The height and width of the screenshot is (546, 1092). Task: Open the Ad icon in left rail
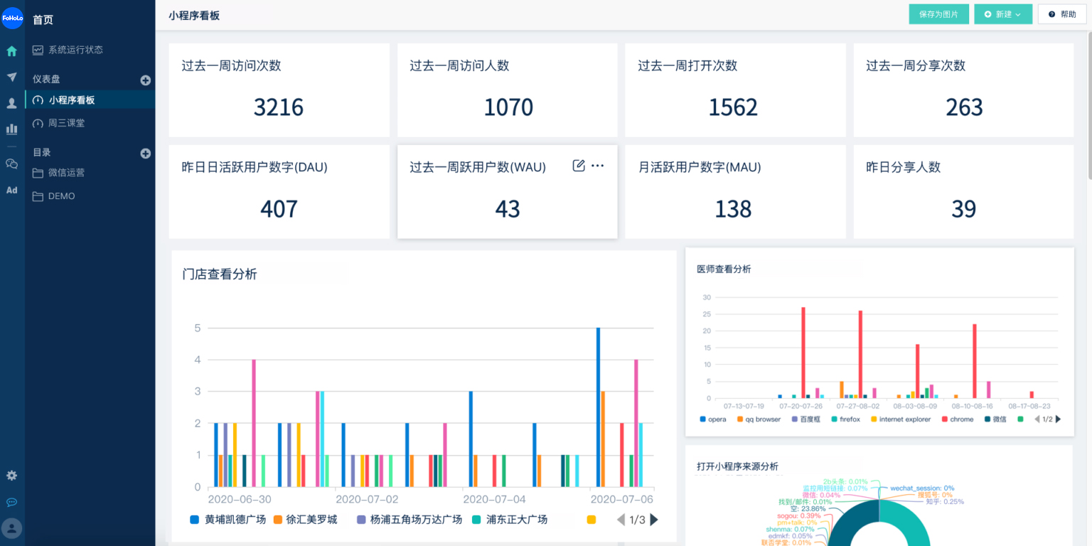(x=12, y=190)
